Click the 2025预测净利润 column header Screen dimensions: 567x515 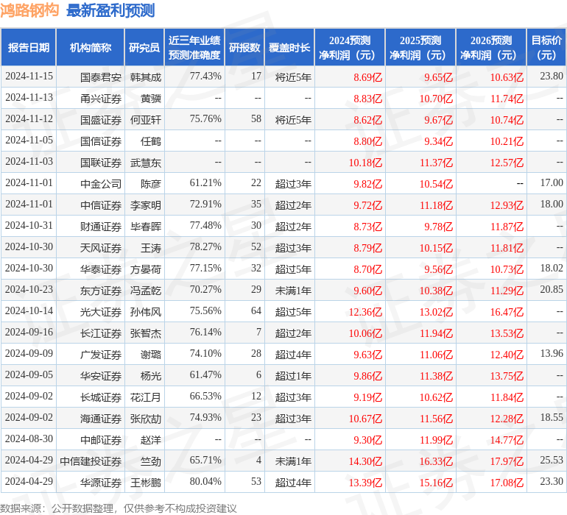tap(420, 47)
